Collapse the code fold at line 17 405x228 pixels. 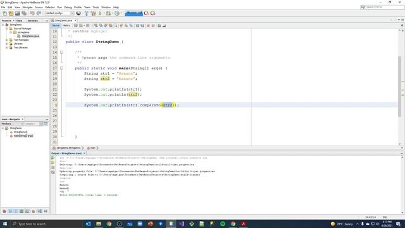pyautogui.click(x=62, y=68)
